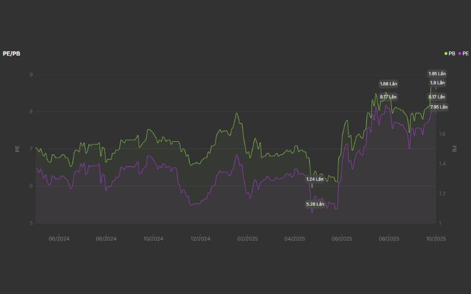471x294 pixels.
Task: Click the 02/2025 x-axis date label
Action: pos(247,239)
